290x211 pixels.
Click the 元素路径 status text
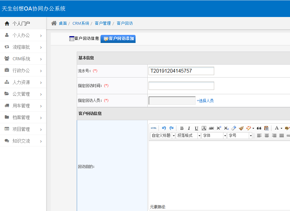158,207
